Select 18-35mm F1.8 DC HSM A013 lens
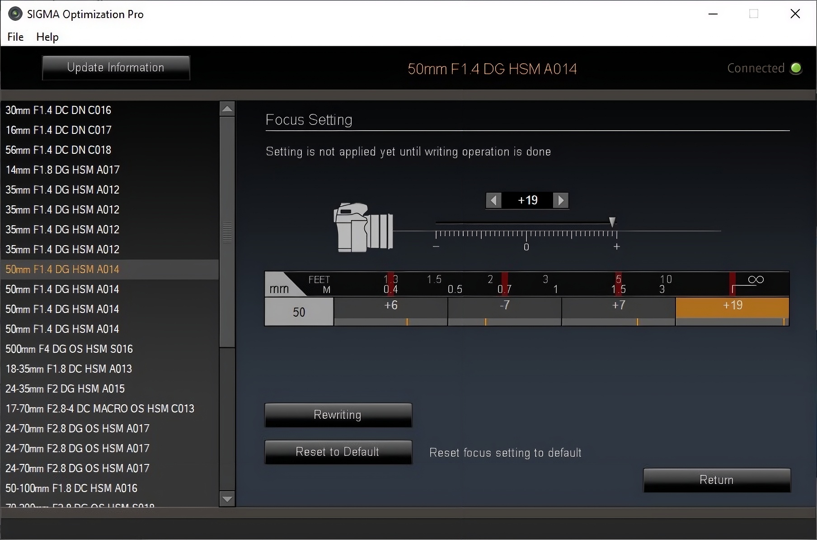 point(69,369)
